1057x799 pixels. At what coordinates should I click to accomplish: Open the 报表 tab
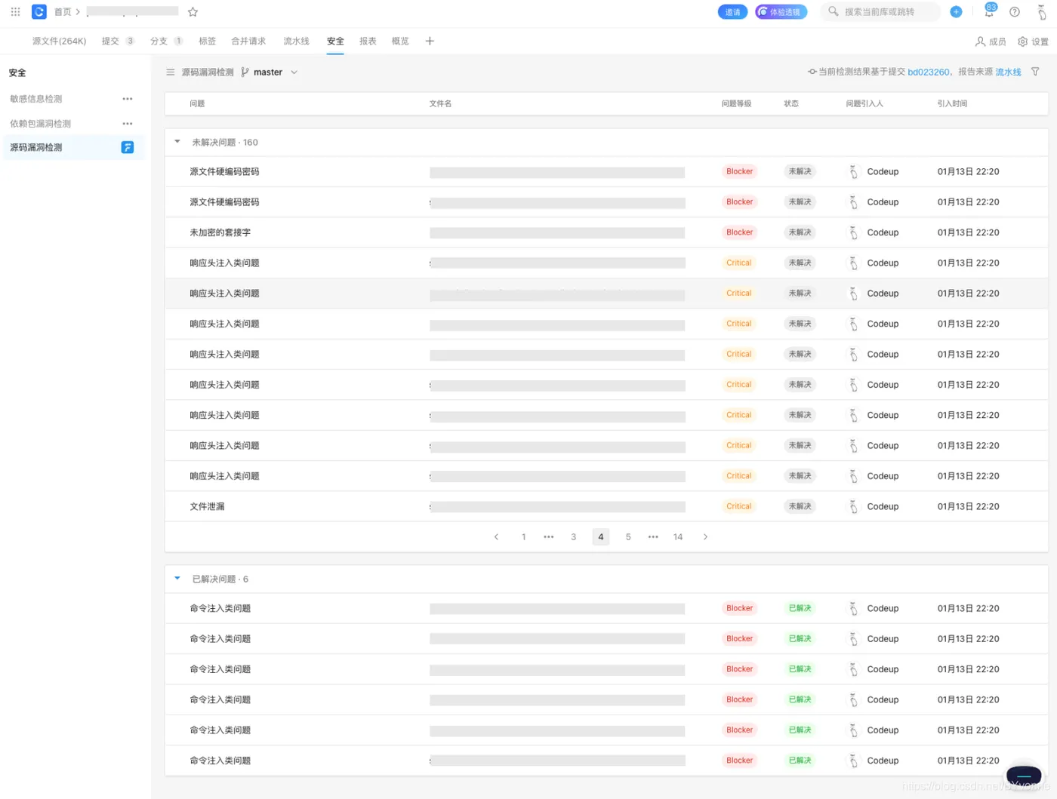click(368, 41)
